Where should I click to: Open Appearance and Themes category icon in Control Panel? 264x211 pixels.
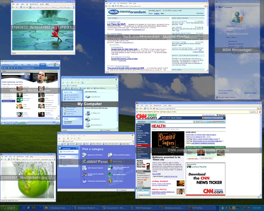coord(84,155)
